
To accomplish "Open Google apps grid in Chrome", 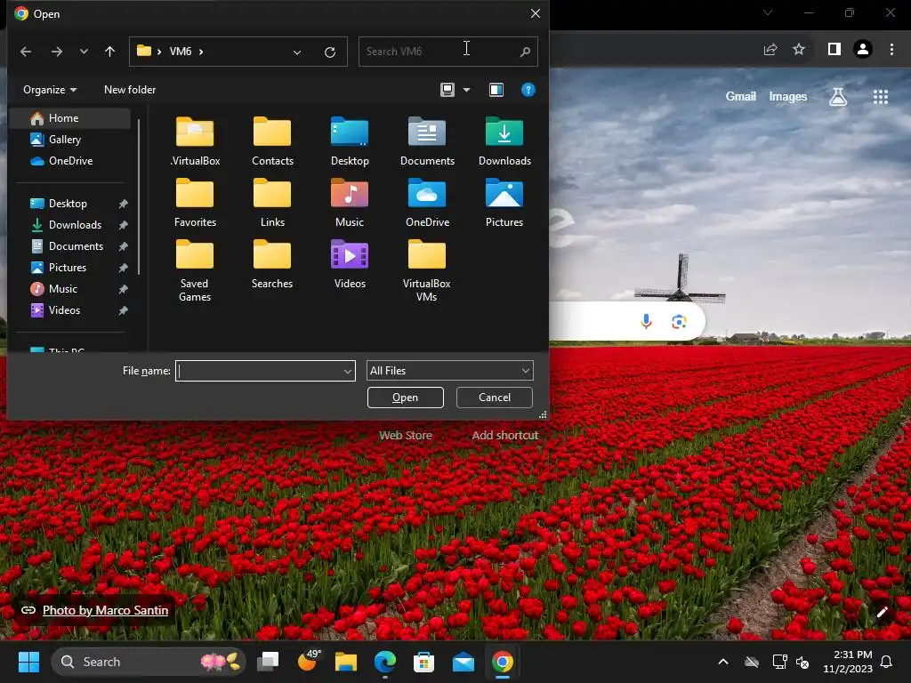I will point(880,97).
